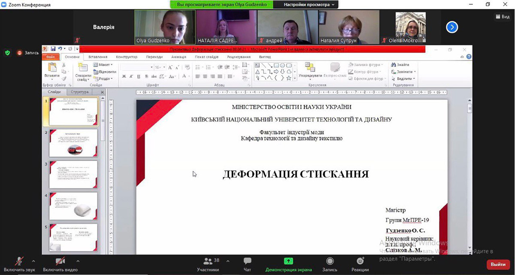Show next participants with blue arrow
The image size is (515, 275).
[x=451, y=27]
